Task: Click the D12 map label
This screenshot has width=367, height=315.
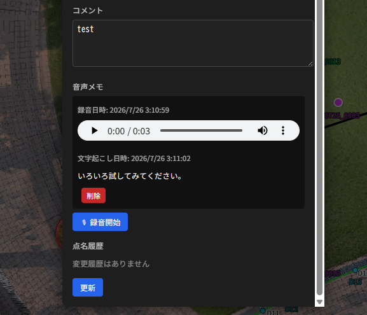Action: [x=291, y=309]
